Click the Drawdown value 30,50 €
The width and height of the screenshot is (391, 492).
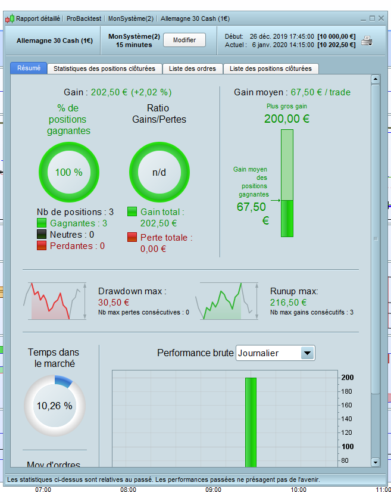(x=114, y=303)
